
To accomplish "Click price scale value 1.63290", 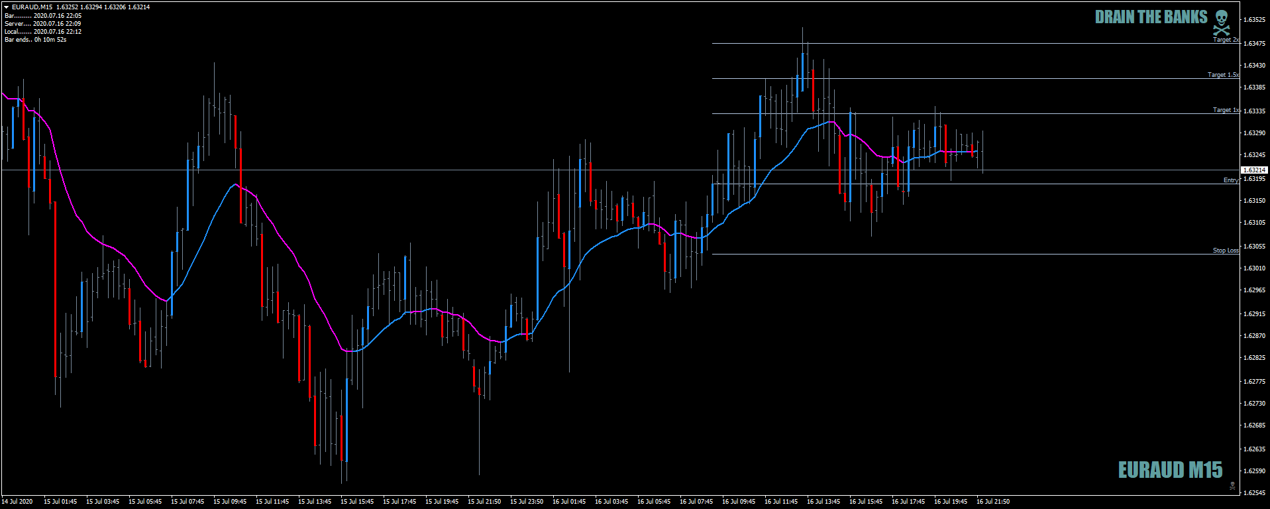I will click(1255, 133).
